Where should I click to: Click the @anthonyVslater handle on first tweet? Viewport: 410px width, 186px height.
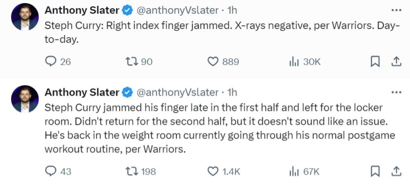tap(177, 10)
